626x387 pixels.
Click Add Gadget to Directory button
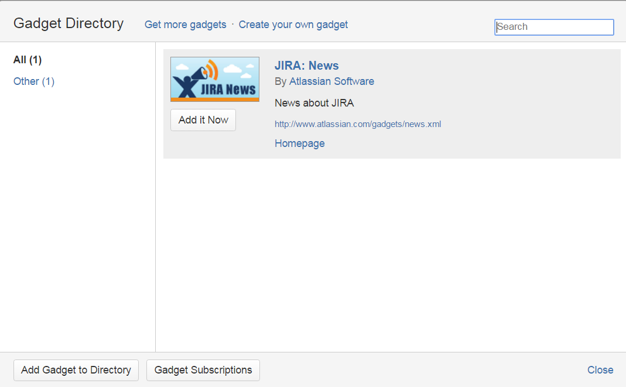click(x=76, y=370)
